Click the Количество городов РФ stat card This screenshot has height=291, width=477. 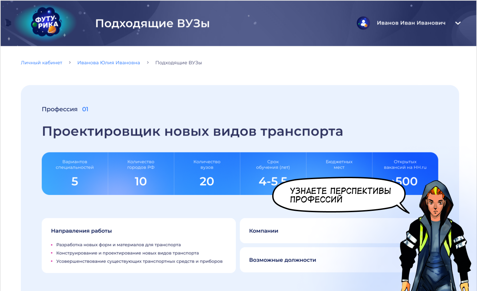coord(141,173)
